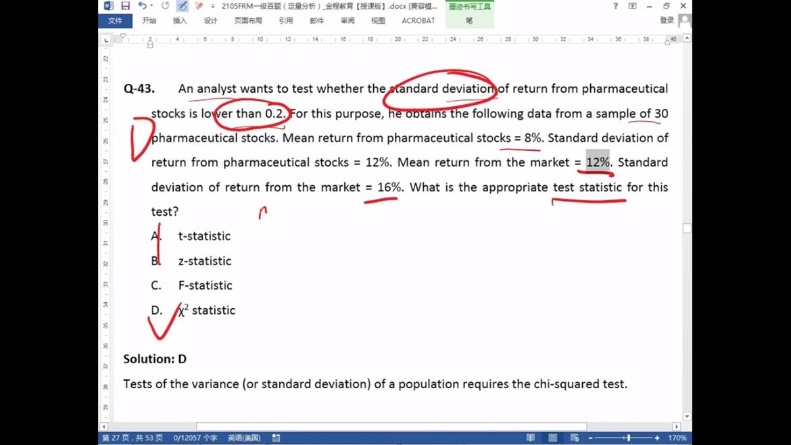The height and width of the screenshot is (445, 791).
Task: Click the first-line indent marker on ruler
Action: (x=122, y=37)
